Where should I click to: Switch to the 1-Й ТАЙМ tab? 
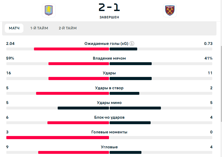tap(39, 28)
